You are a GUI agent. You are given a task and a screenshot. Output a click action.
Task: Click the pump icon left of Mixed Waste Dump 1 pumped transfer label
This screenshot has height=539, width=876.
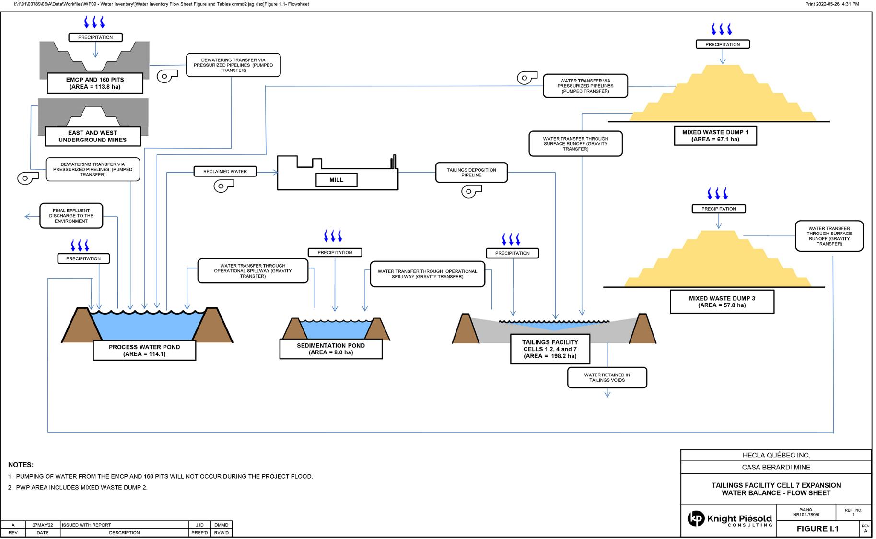click(527, 78)
